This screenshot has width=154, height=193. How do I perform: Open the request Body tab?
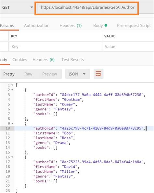point(100,26)
